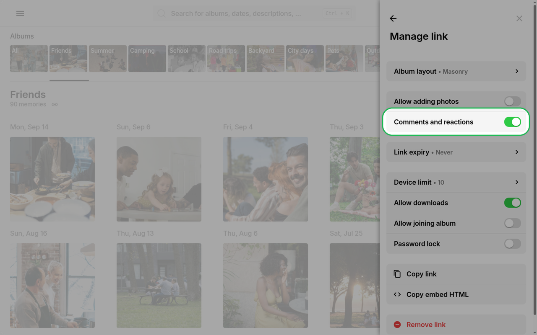Open Album layout Masonry options
The width and height of the screenshot is (537, 335).
[456, 71]
